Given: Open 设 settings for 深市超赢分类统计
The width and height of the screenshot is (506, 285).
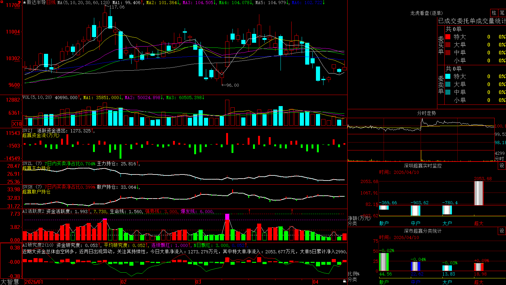Looking at the screenshot, I should (x=502, y=231).
